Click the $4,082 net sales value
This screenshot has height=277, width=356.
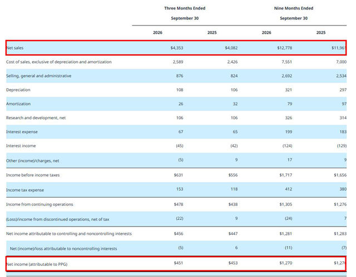pos(231,48)
